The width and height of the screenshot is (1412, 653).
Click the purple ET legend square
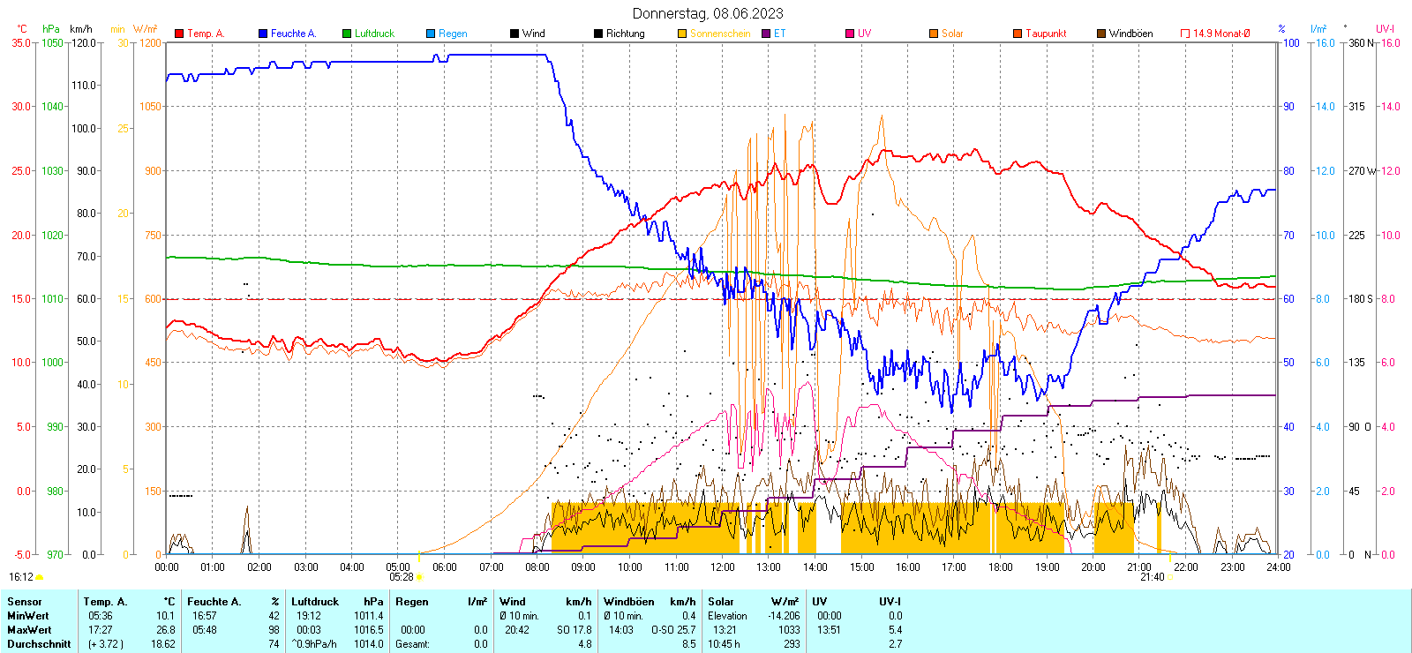[x=766, y=34]
